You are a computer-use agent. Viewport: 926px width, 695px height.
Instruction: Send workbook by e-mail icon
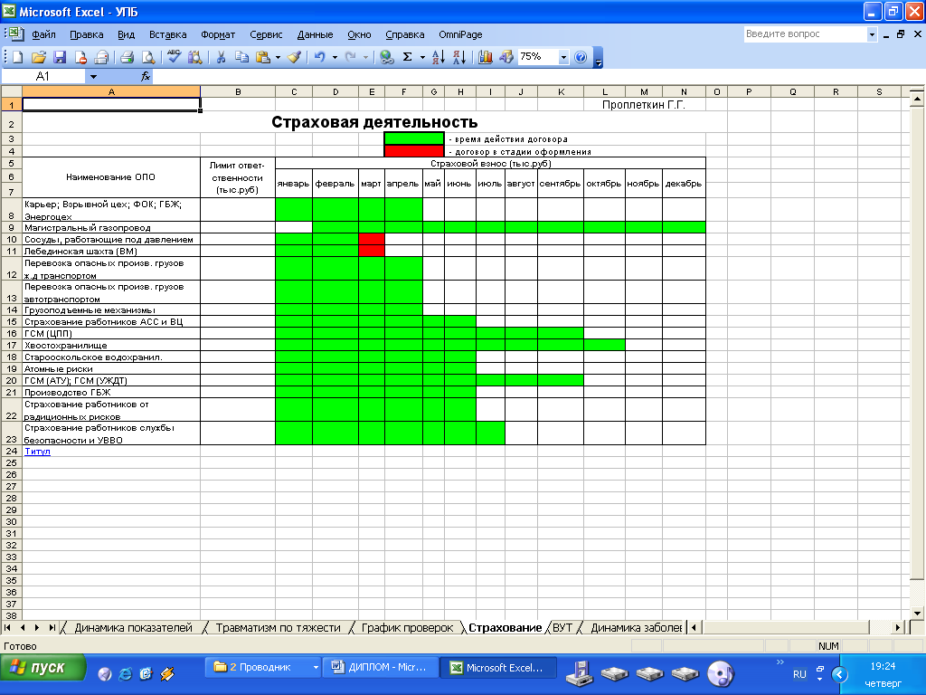tap(101, 57)
